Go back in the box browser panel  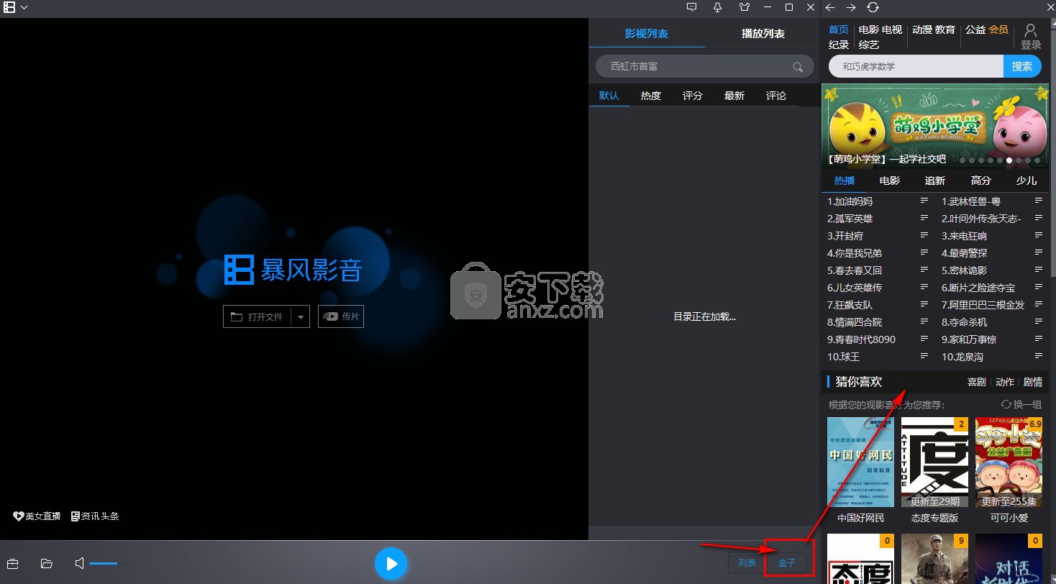point(830,7)
